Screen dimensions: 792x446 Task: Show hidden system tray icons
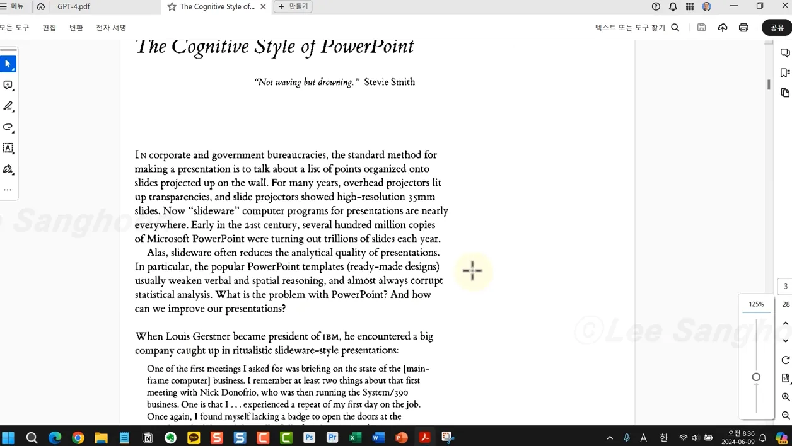pyautogui.click(x=610, y=438)
